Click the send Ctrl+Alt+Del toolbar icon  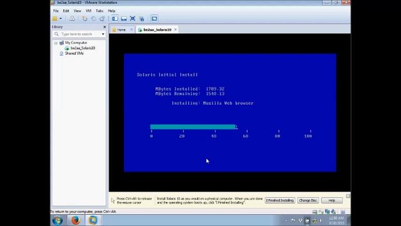point(72,18)
